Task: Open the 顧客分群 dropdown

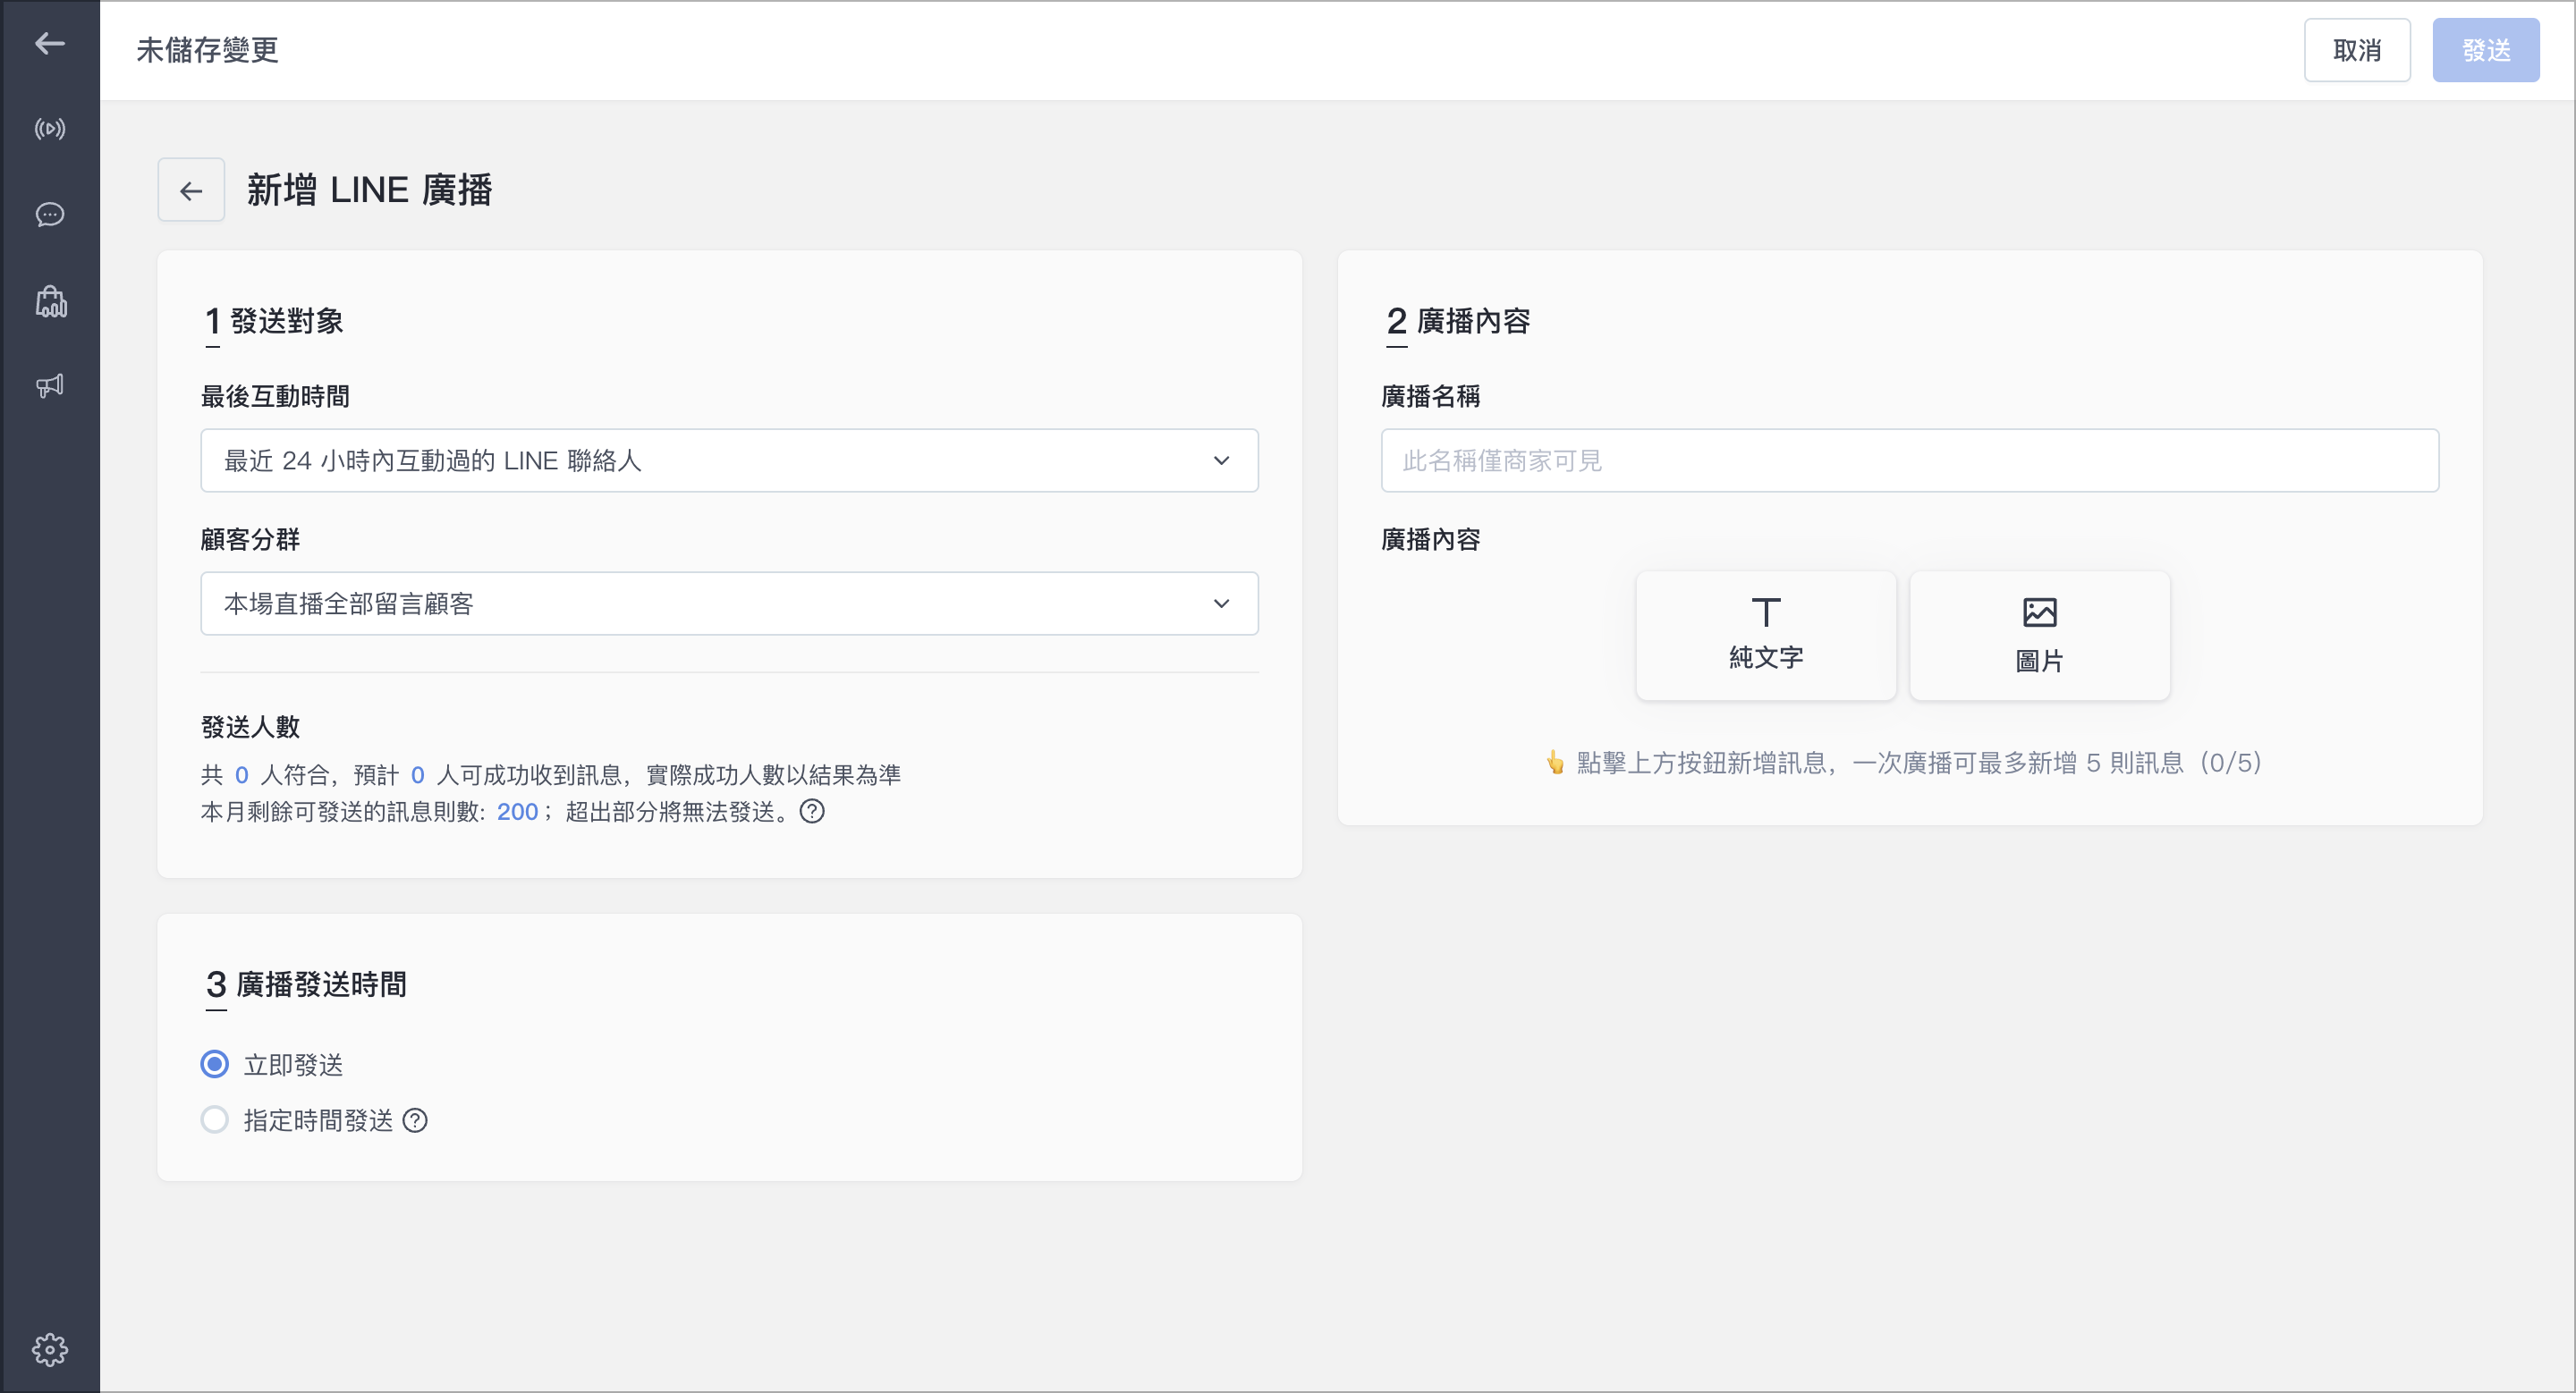Action: click(x=729, y=604)
